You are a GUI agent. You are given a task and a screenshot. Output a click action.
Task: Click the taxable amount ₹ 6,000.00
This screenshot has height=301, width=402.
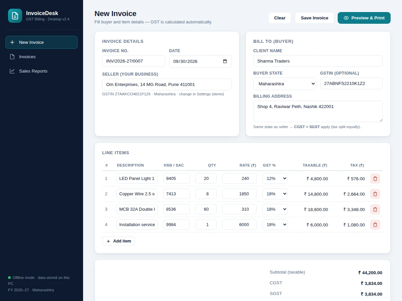coord(317,225)
